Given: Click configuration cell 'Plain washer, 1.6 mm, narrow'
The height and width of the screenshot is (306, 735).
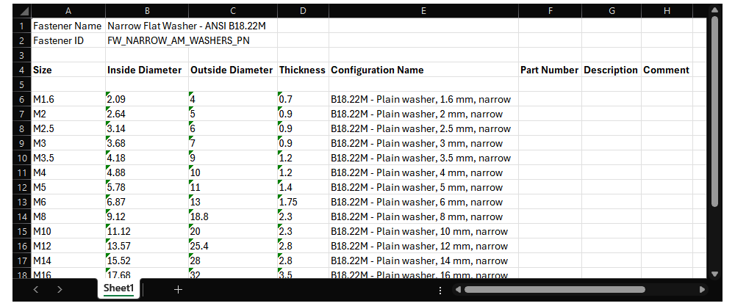Looking at the screenshot, I should (x=424, y=99).
